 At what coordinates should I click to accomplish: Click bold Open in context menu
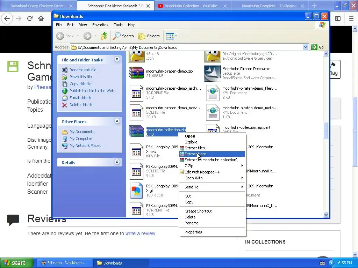(x=212, y=136)
